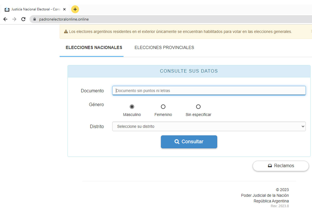Click the address bar URL
312x208 pixels.
pos(64,19)
